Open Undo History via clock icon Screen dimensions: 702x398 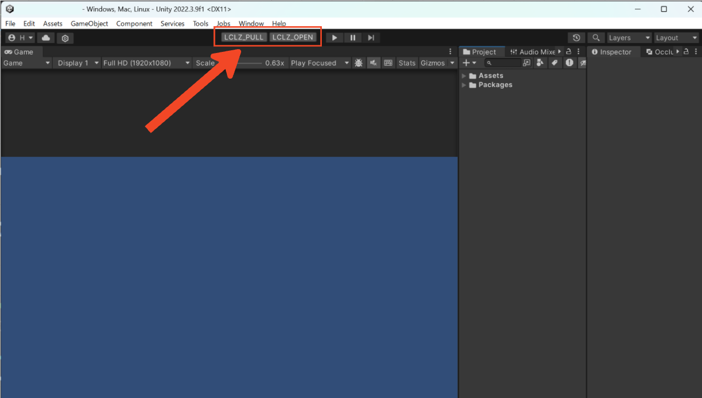coord(576,38)
